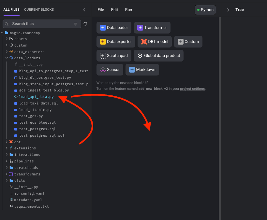The height and width of the screenshot is (220, 267).
Task: Click the extensions lightning icon
Action: [x=11, y=148]
